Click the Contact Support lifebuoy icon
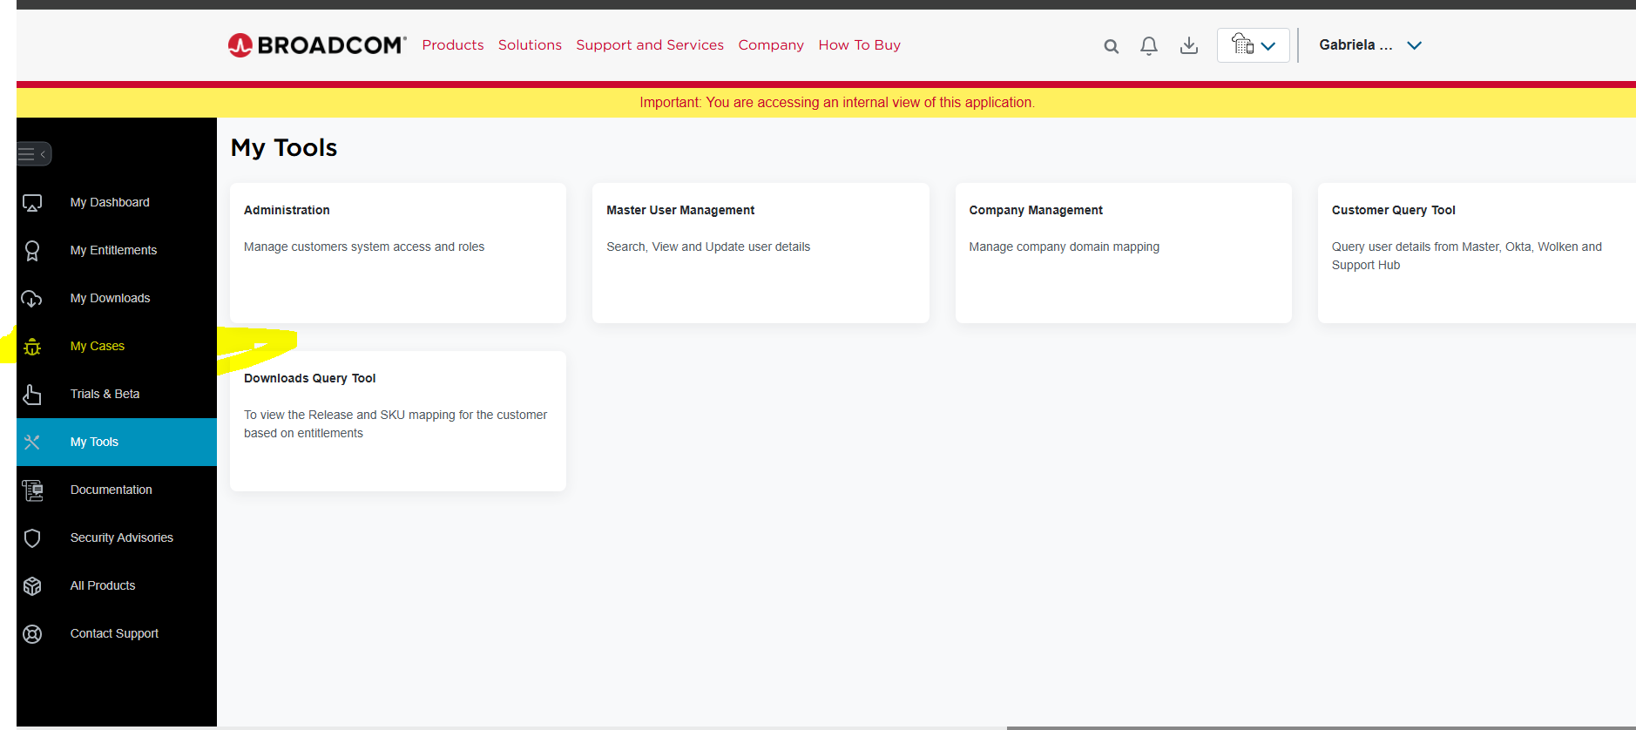Viewport: 1636px width, 730px height. tap(32, 634)
